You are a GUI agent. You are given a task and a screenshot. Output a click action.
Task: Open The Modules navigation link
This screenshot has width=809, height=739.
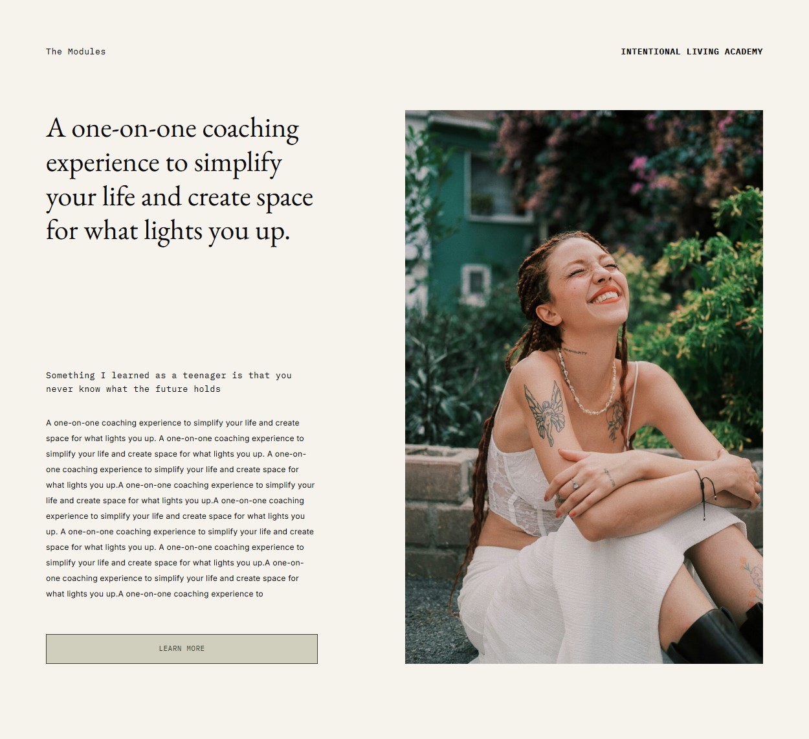tap(76, 52)
